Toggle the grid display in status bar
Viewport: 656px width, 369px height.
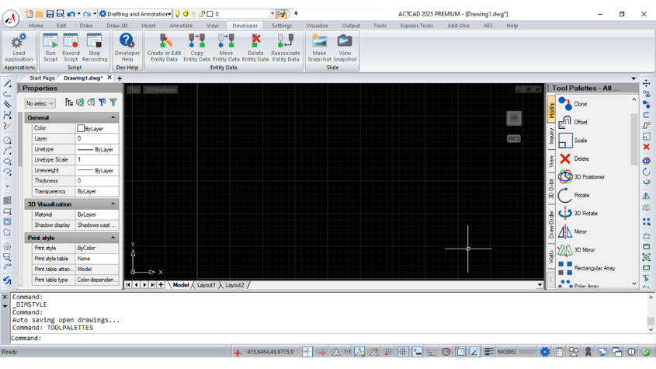click(402, 352)
